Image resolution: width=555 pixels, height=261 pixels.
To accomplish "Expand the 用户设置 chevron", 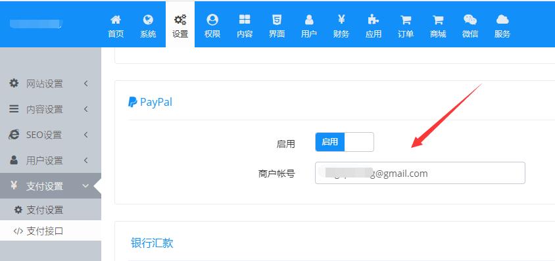I will [85, 160].
